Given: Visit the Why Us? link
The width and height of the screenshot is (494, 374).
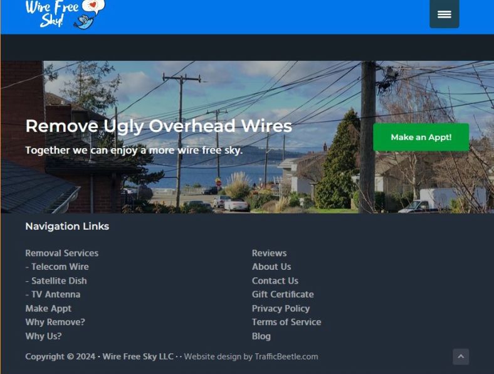Looking at the screenshot, I should (43, 336).
